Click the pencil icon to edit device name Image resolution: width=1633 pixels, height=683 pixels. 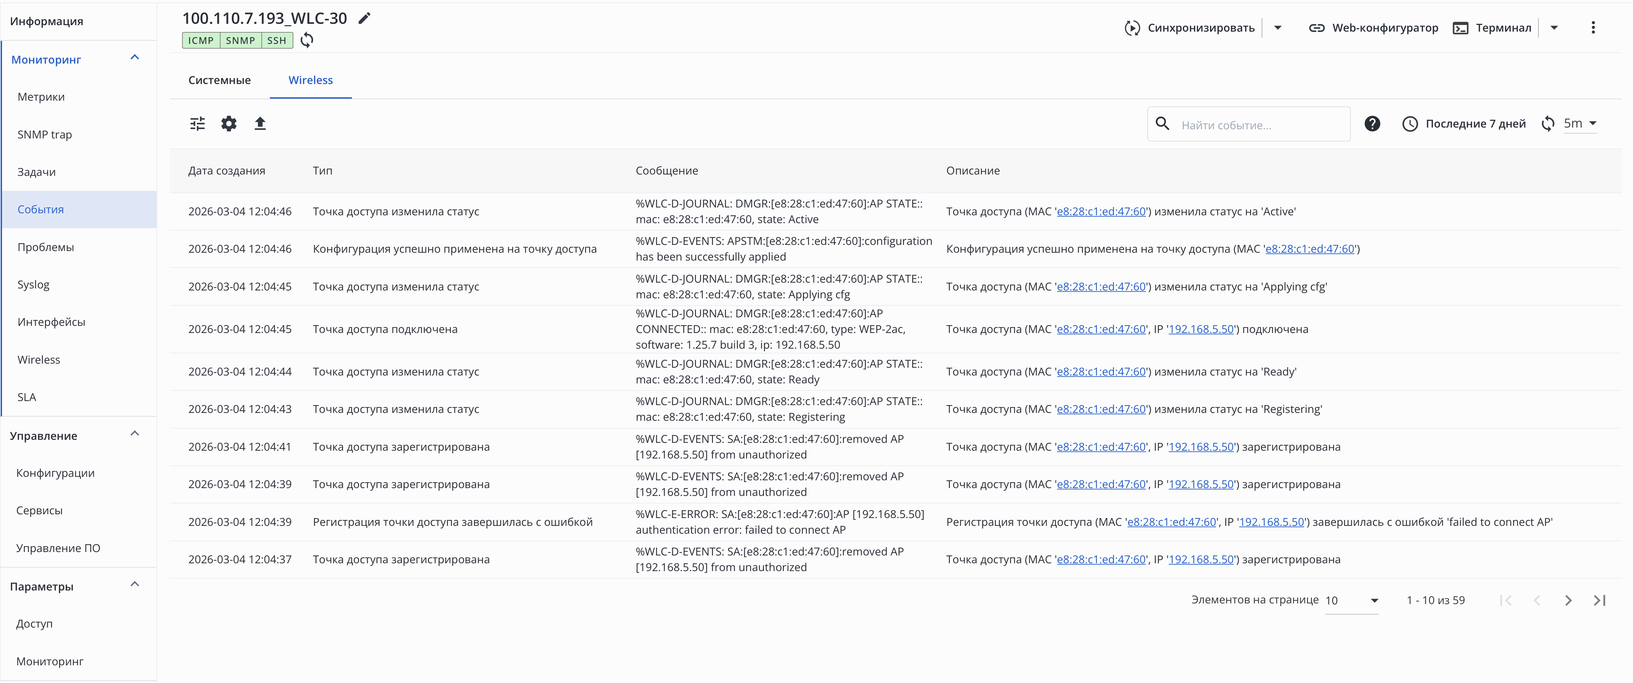pos(364,18)
